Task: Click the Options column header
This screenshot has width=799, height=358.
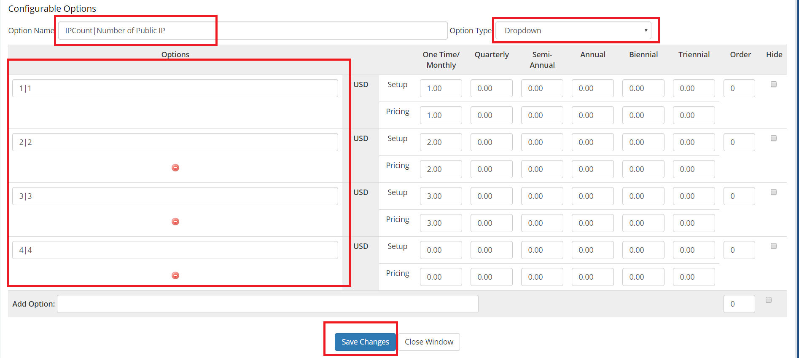Action: click(175, 54)
